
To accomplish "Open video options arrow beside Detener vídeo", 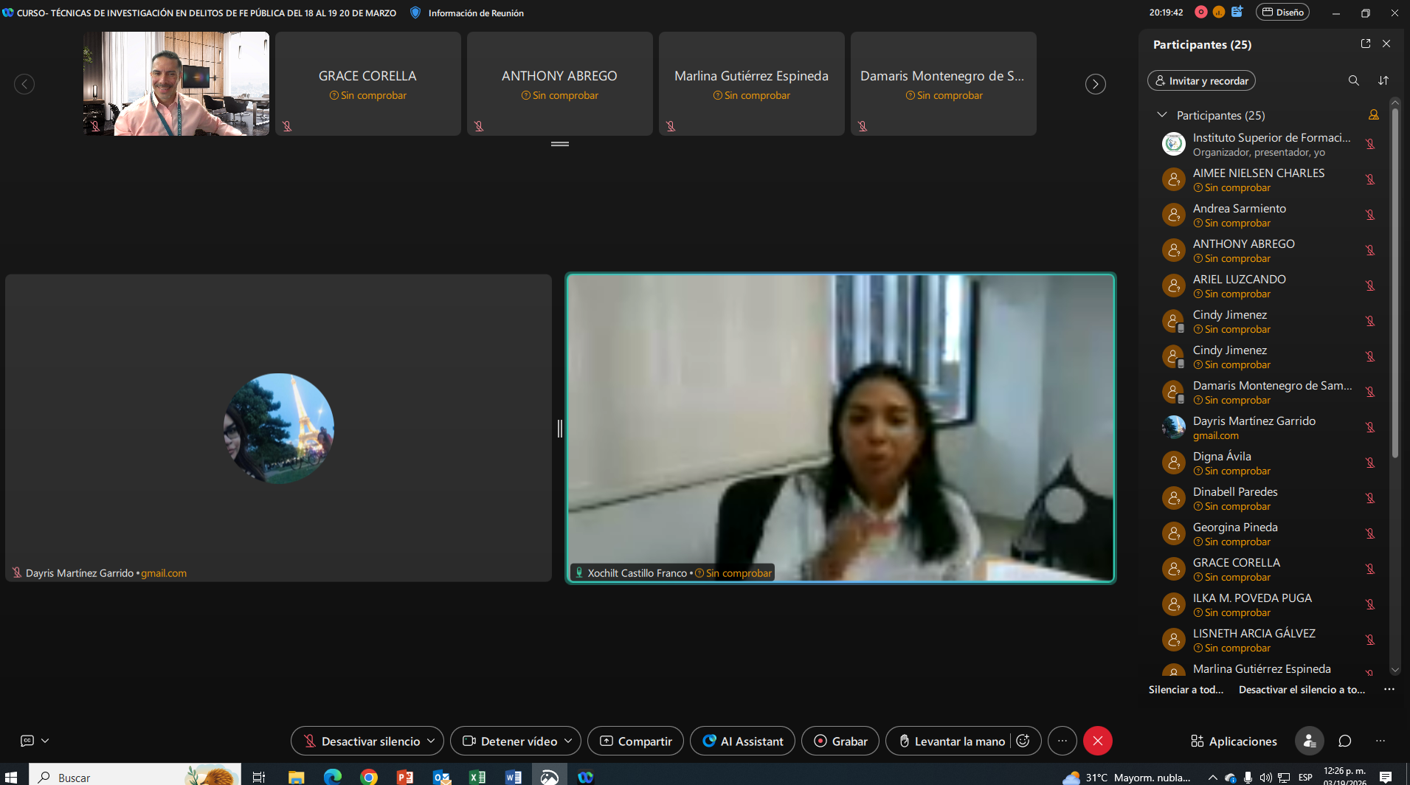I will 568,741.
